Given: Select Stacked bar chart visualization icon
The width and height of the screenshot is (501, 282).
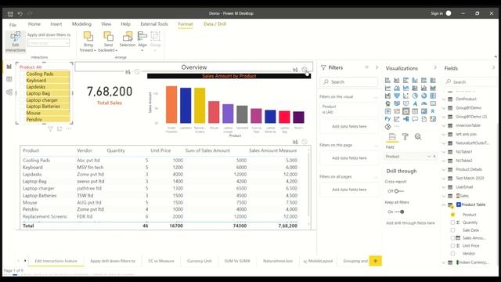Looking at the screenshot, I should click(x=387, y=80).
